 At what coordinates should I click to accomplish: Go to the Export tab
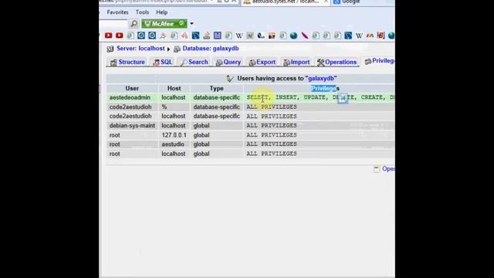tap(262, 62)
